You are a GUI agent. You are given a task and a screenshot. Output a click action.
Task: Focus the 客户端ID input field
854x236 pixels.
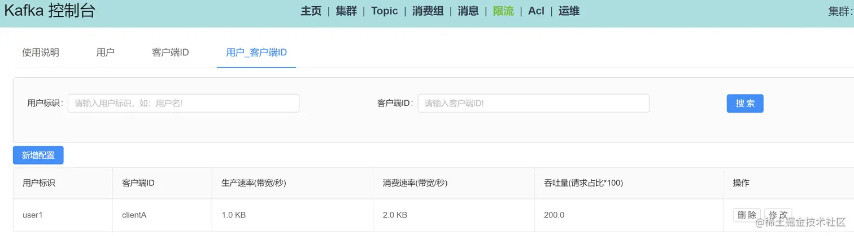click(x=534, y=103)
